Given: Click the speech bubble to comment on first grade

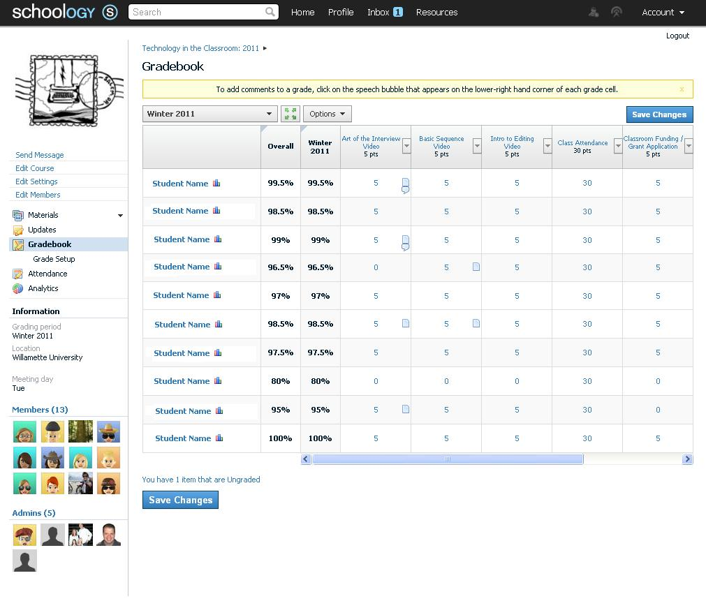Looking at the screenshot, I should (405, 189).
